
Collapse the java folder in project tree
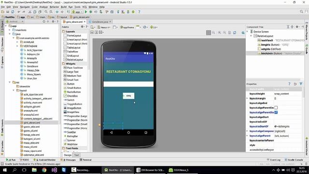click(x=10, y=34)
